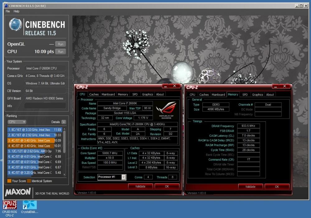This screenshot has height=218, width=311.
Task: Select ranking row 6 with score 6.88
Action: pos(35,156)
